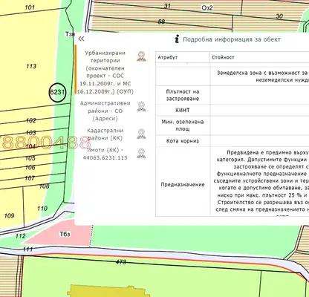This screenshot has height=297, width=309.
Task: Click parcel 111 road on the map
Action: [x=28, y=249]
